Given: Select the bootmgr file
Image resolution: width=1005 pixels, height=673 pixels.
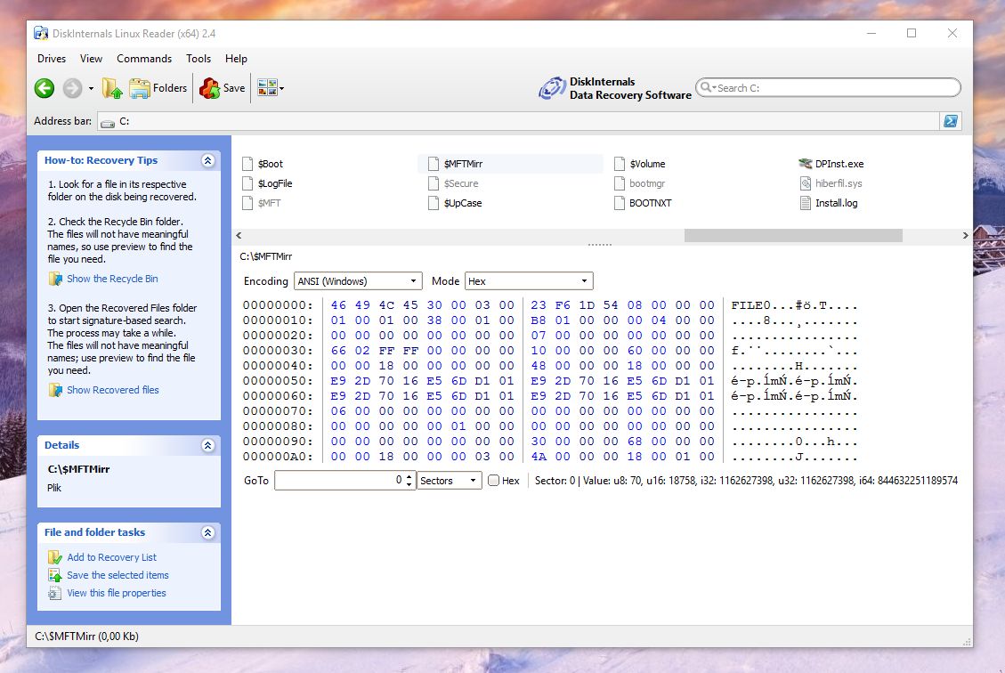Looking at the screenshot, I should click(640, 183).
